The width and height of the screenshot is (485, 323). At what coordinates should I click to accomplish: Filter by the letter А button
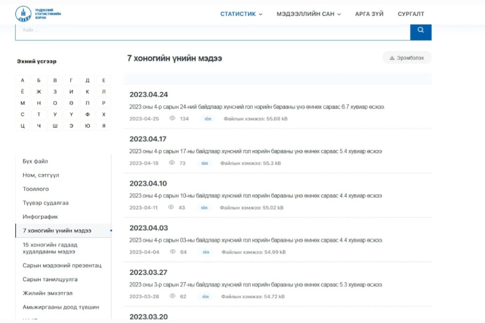point(23,80)
